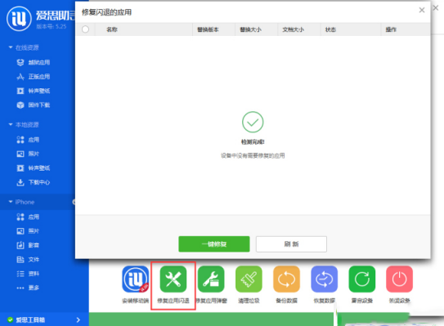Click the 爱思助手 logo icon
Viewport: 444px width, 326px height.
(x=19, y=19)
